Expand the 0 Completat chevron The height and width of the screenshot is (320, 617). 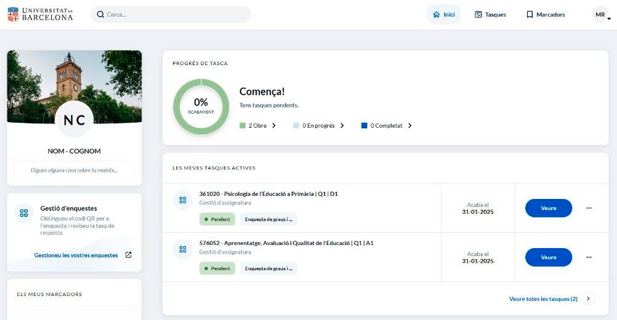click(410, 126)
